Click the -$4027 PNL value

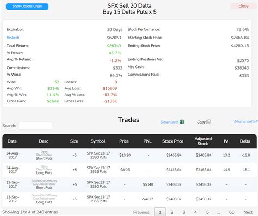coord(148,199)
